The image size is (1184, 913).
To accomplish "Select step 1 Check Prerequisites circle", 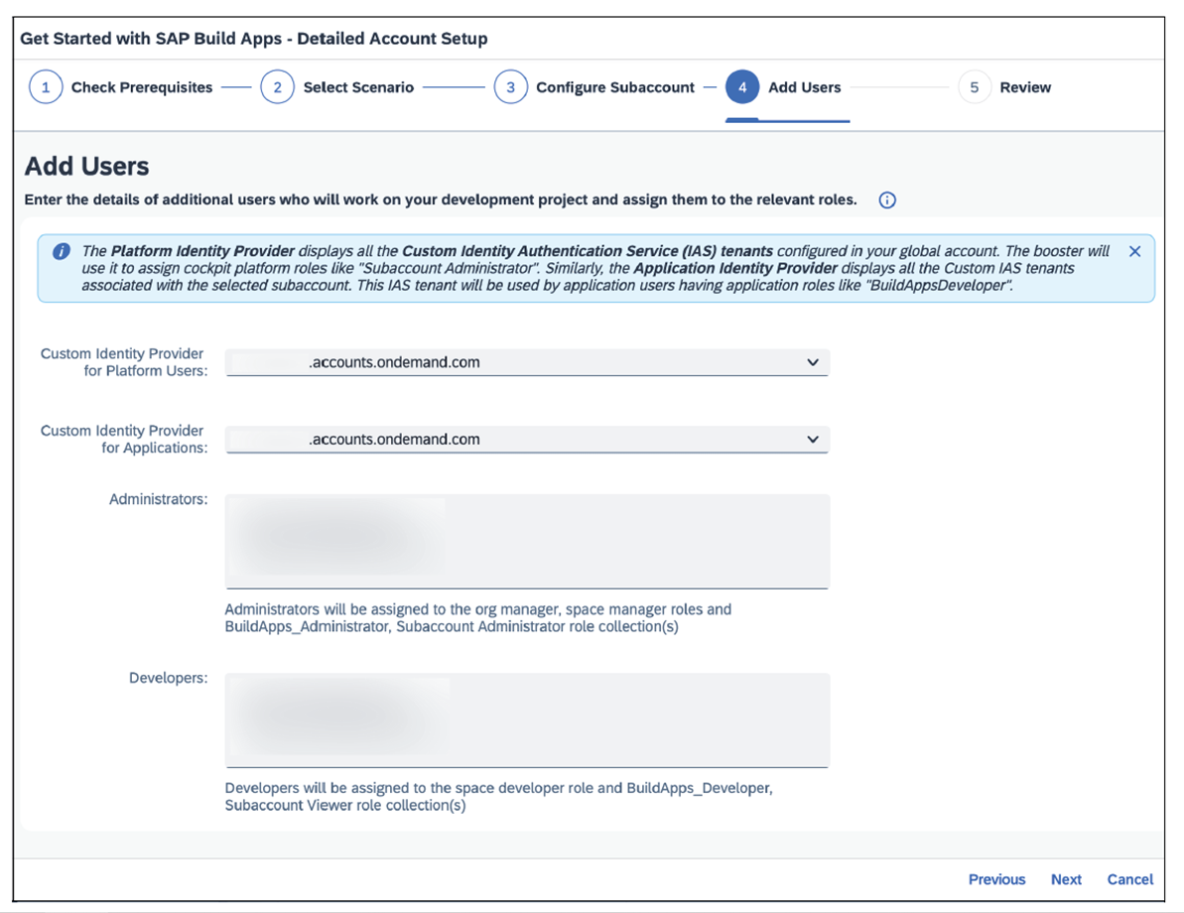I will tap(46, 87).
